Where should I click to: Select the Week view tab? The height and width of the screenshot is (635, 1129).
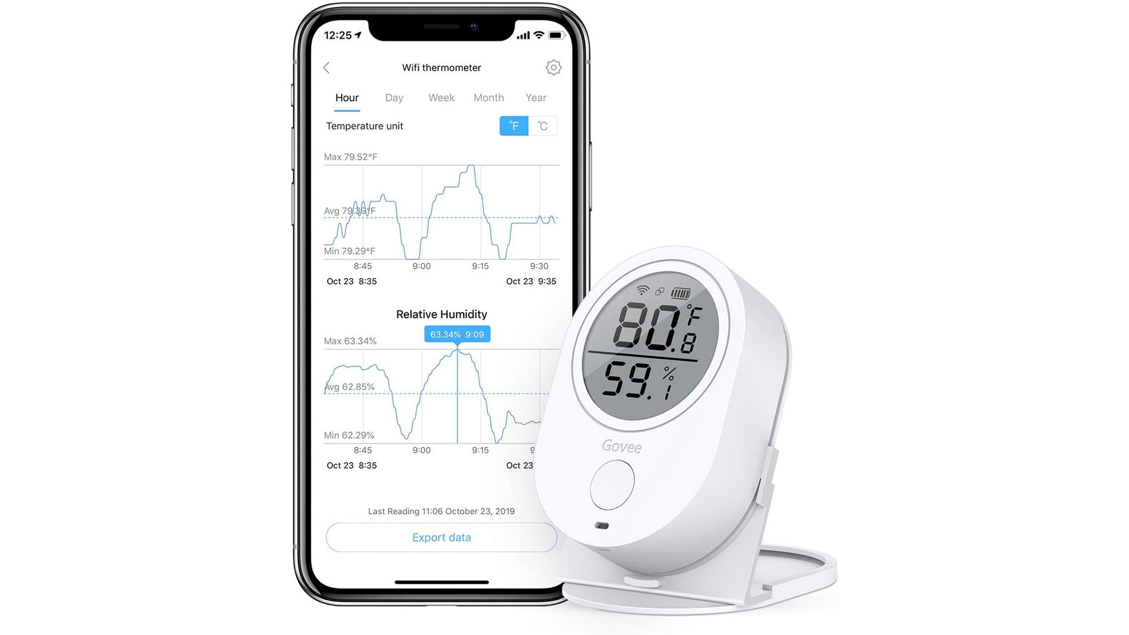(x=440, y=97)
